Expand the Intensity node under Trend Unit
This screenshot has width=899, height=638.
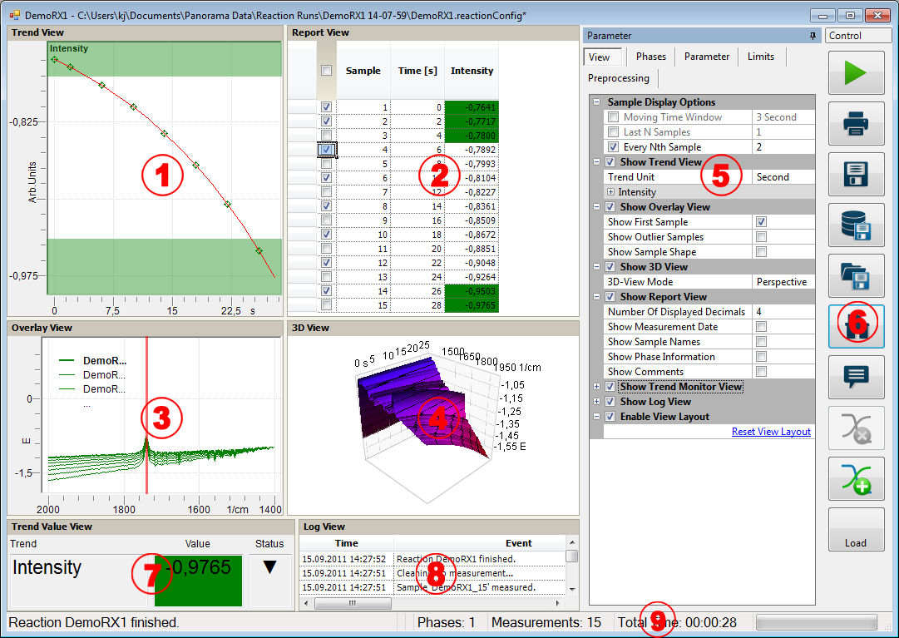[611, 192]
